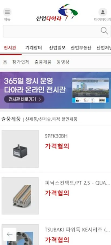
Task: Click the magnifying glass search icon
Action: 104,31
